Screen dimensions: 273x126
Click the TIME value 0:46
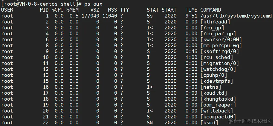click(191, 52)
